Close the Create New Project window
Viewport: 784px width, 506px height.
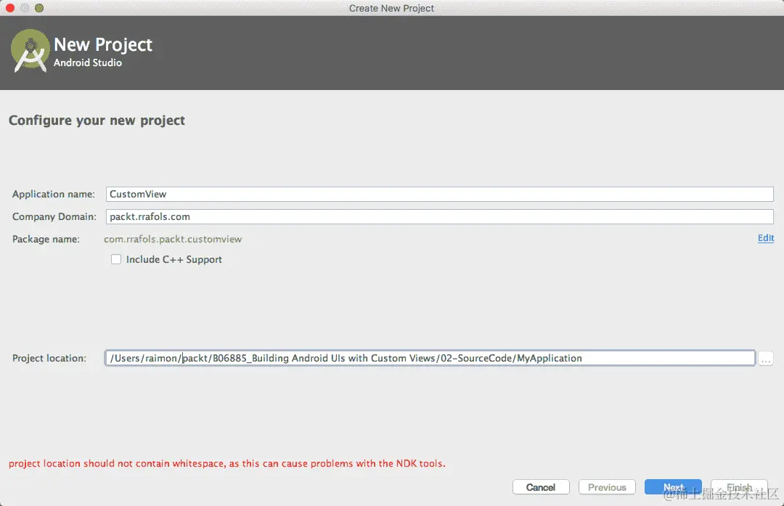point(10,8)
